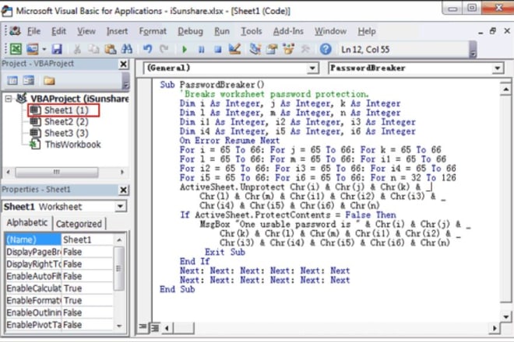The image size is (514, 342).
Task: Click the View Code icon in Project panel
Action: (x=12, y=81)
